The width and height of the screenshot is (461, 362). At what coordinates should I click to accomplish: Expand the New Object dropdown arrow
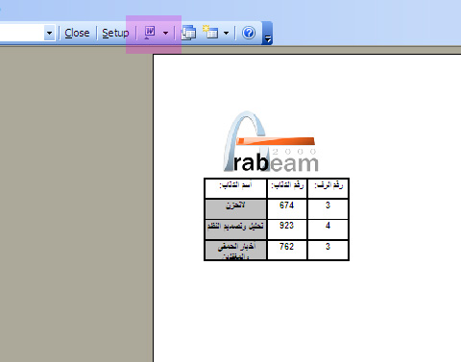coord(226,33)
